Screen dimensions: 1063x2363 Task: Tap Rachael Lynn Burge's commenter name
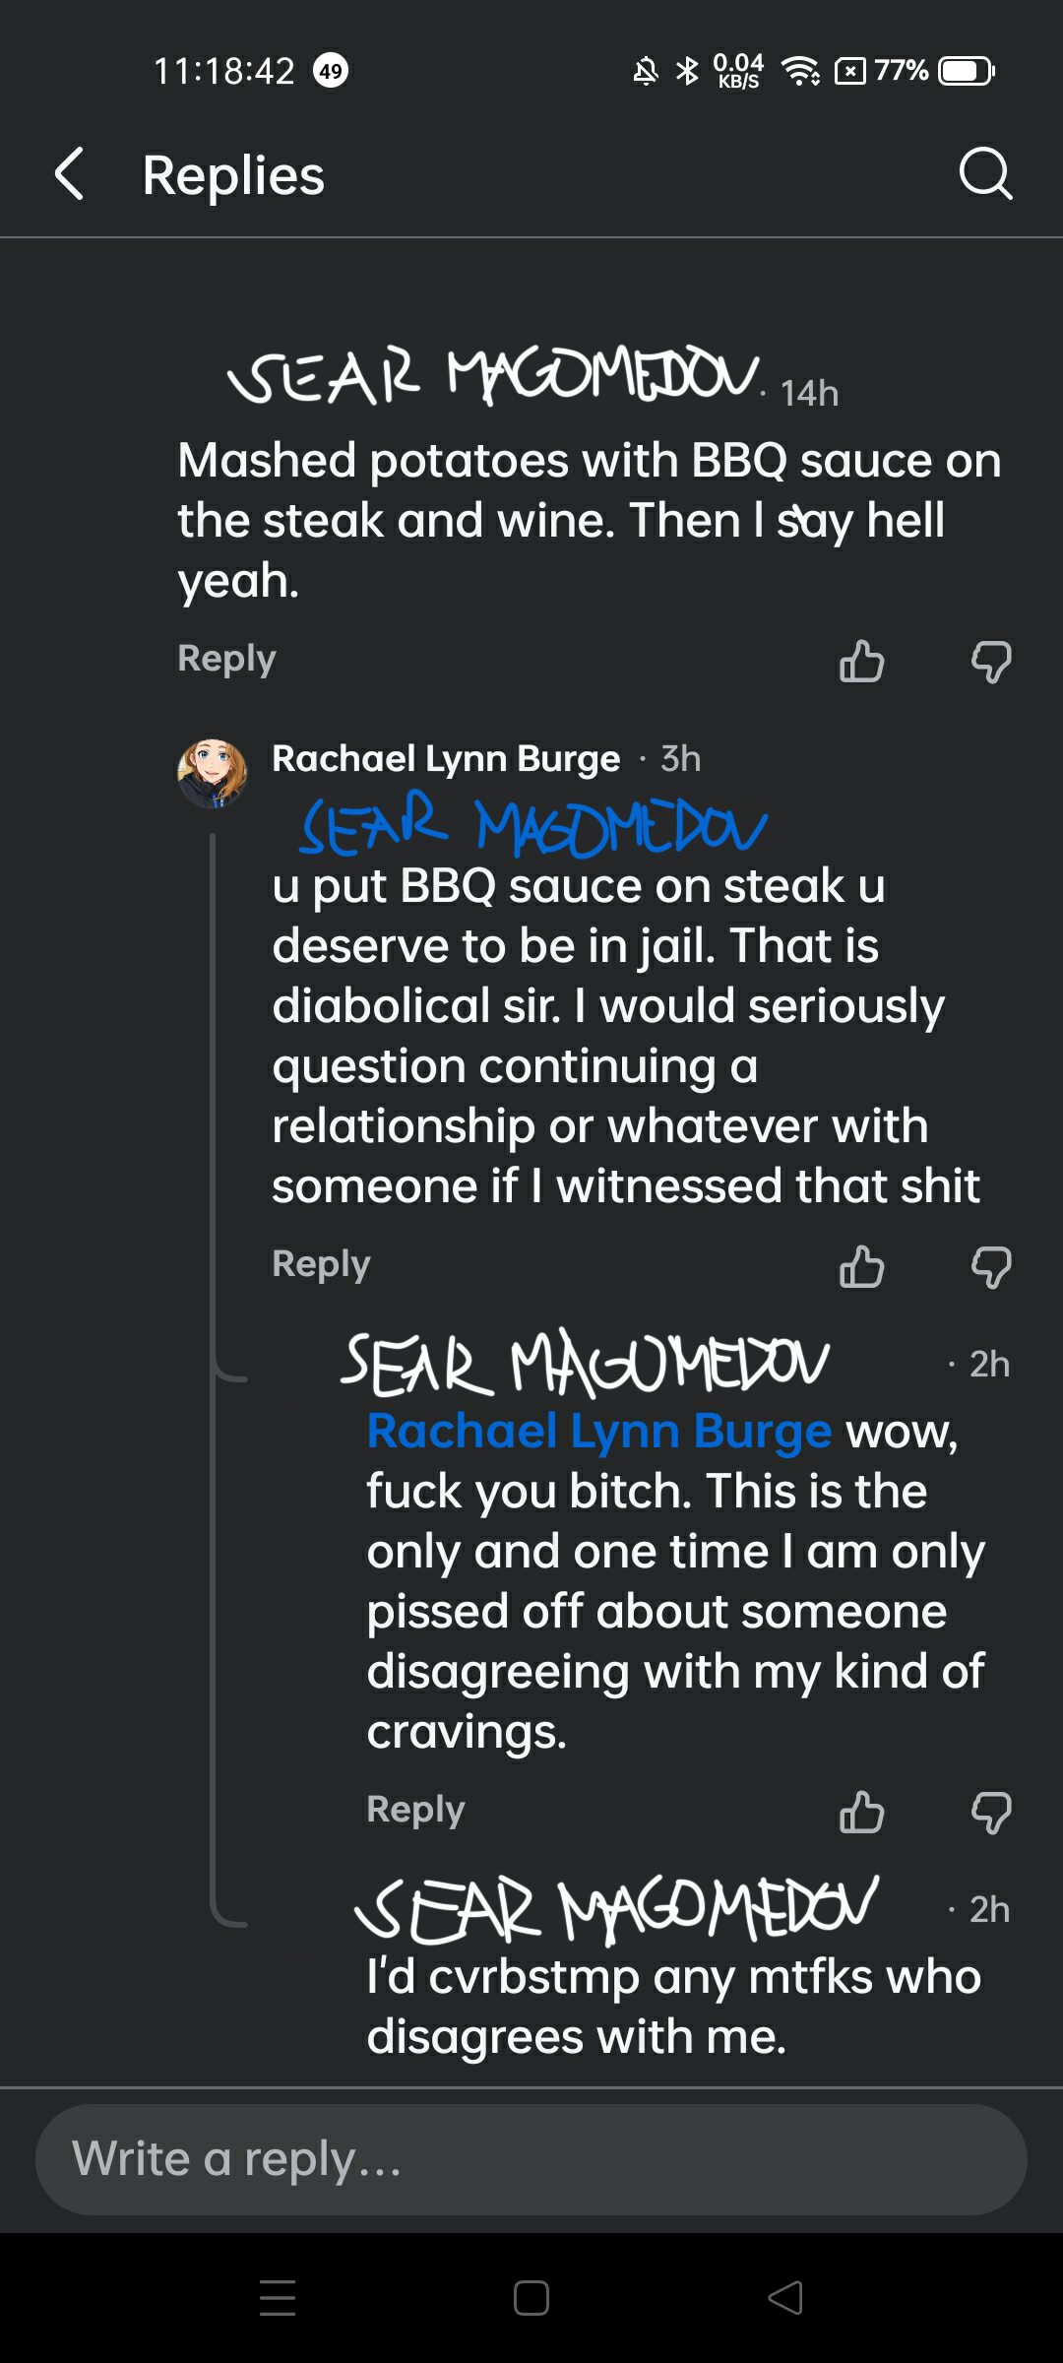446,759
